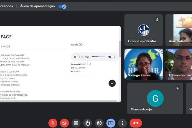Click the present screen button
The width and height of the screenshot is (192, 128).
(111, 123)
